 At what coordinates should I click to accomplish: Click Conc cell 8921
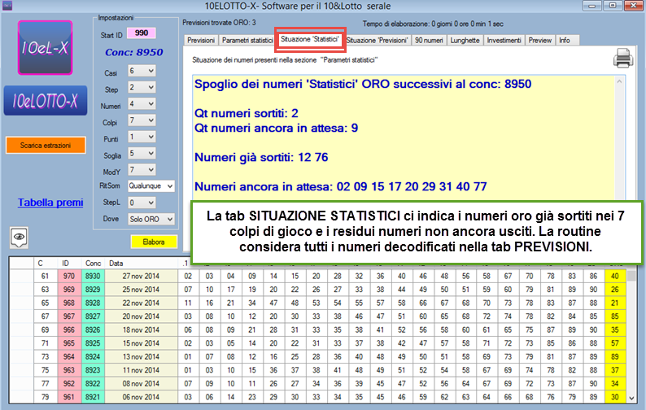click(93, 397)
